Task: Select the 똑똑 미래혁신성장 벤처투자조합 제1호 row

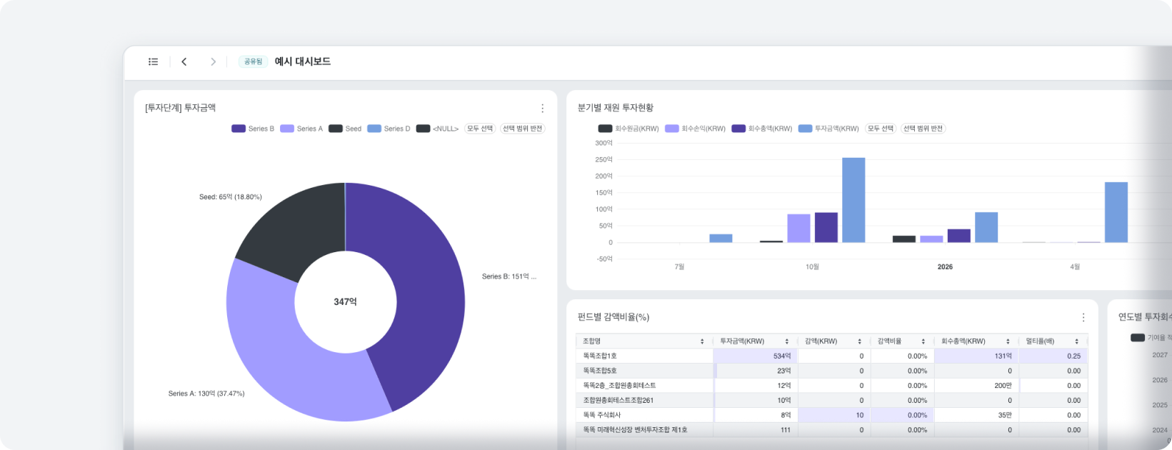Action: pyautogui.click(x=635, y=430)
